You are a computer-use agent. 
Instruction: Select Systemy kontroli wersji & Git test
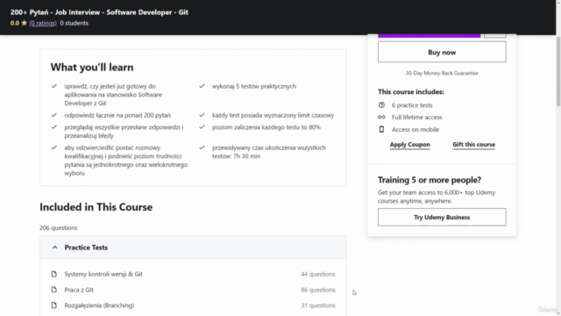[x=103, y=274]
